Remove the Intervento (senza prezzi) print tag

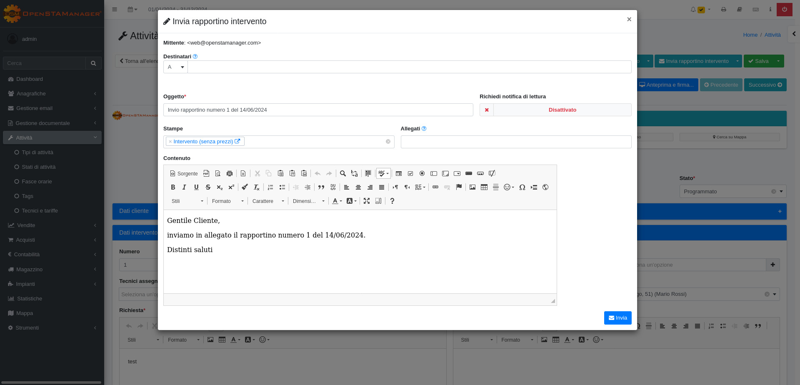pos(170,142)
